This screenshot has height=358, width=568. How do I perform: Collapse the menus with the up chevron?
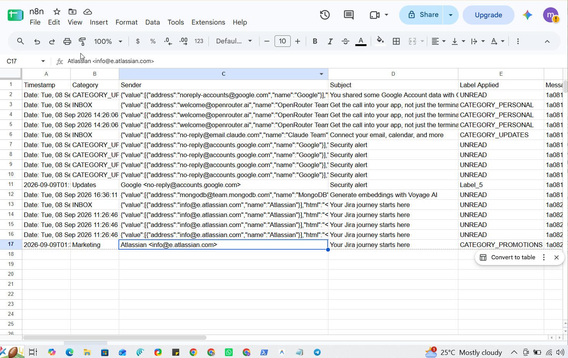547,41
